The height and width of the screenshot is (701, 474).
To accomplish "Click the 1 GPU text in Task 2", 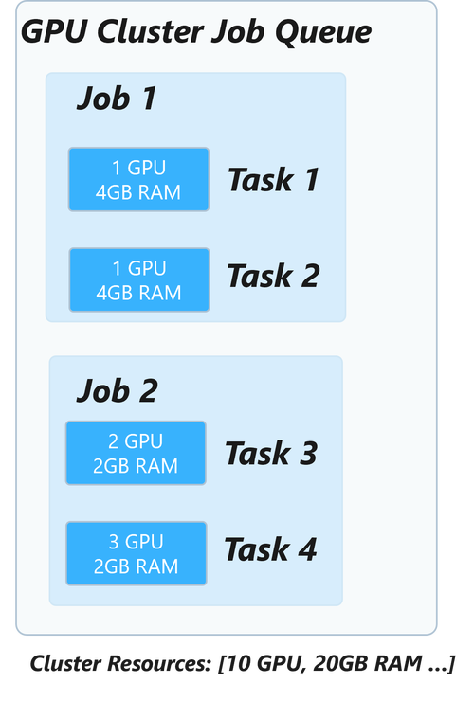I will [139, 268].
